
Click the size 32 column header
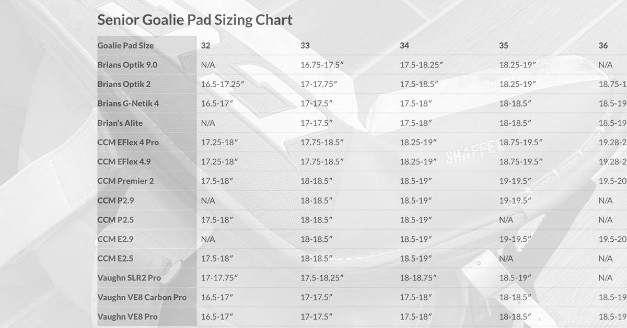(x=206, y=45)
